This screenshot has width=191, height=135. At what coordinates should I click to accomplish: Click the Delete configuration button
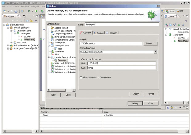point(69,95)
